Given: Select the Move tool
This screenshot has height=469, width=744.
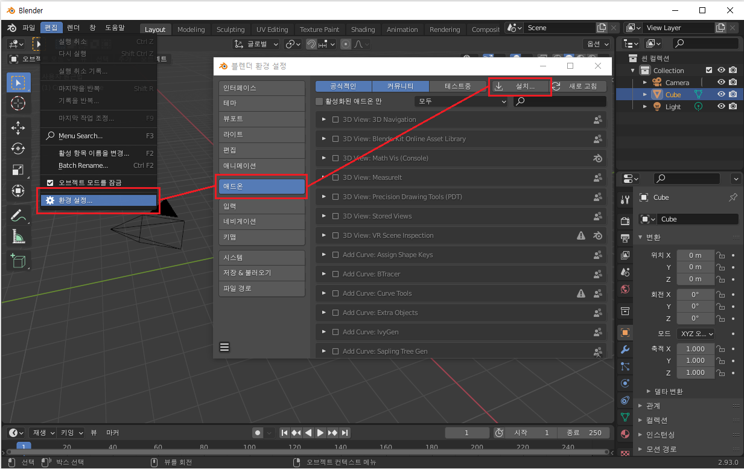Looking at the screenshot, I should pyautogui.click(x=18, y=127).
